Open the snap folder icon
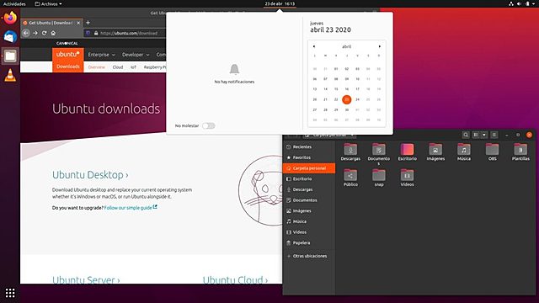Viewport: 539px width, 303px height. (378, 178)
